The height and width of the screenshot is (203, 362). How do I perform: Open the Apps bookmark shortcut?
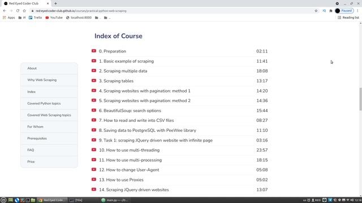(x=9, y=17)
